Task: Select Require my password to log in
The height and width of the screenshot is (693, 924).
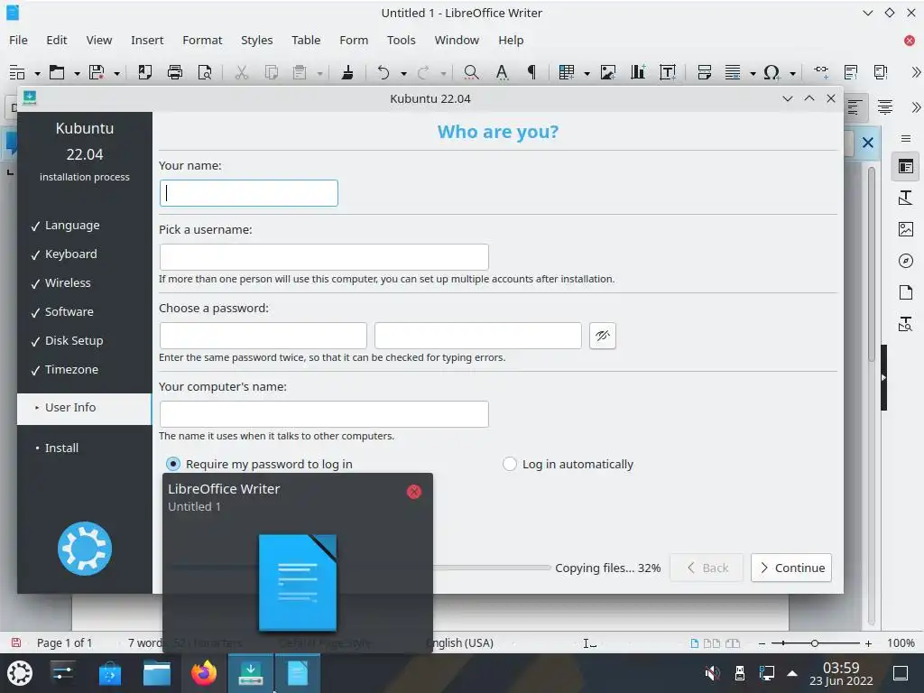Action: coord(259,465)
